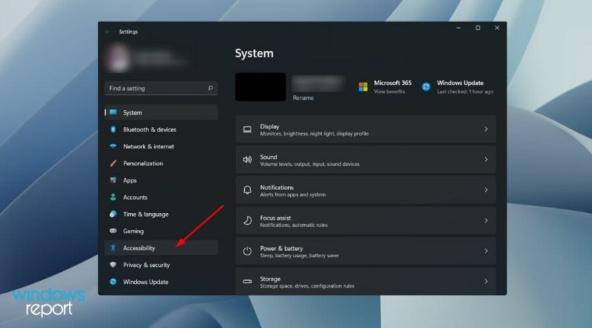Open the Windows Update header text
This screenshot has height=328, width=592.
tap(460, 83)
